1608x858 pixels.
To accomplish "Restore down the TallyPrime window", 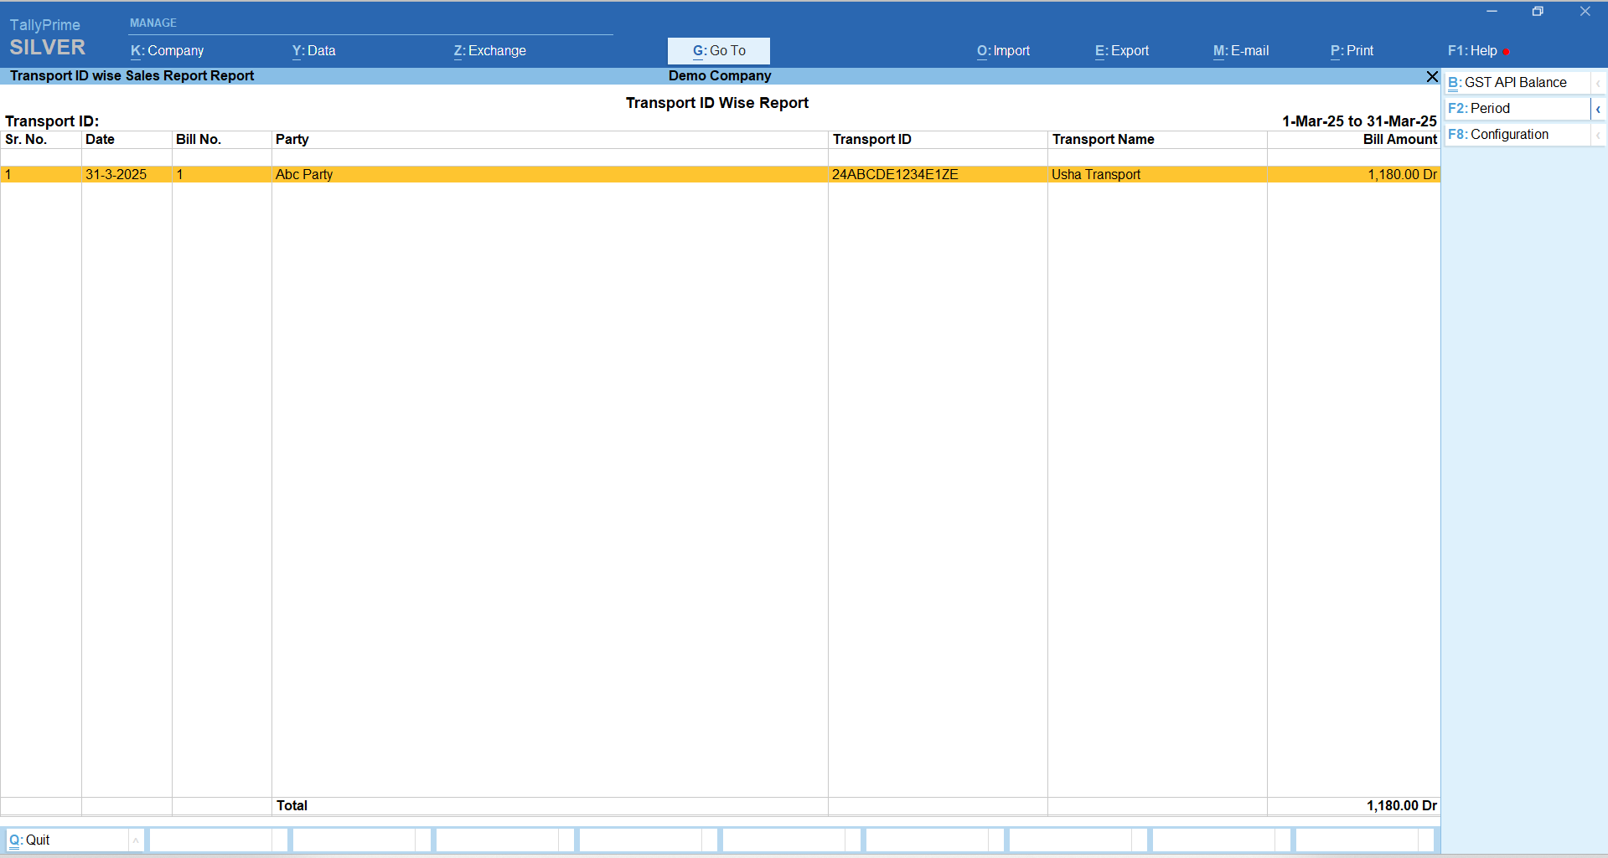I will pos(1538,12).
